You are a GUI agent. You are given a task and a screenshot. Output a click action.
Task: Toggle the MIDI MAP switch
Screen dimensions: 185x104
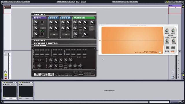click(x=76, y=75)
